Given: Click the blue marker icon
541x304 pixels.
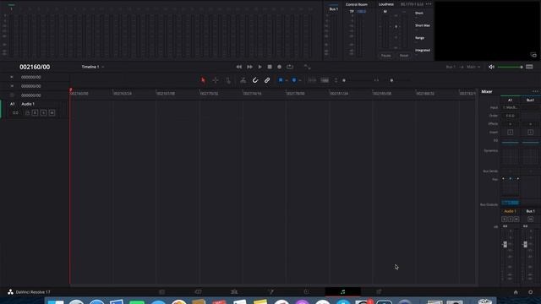Looking at the screenshot, I should [x=294, y=80].
